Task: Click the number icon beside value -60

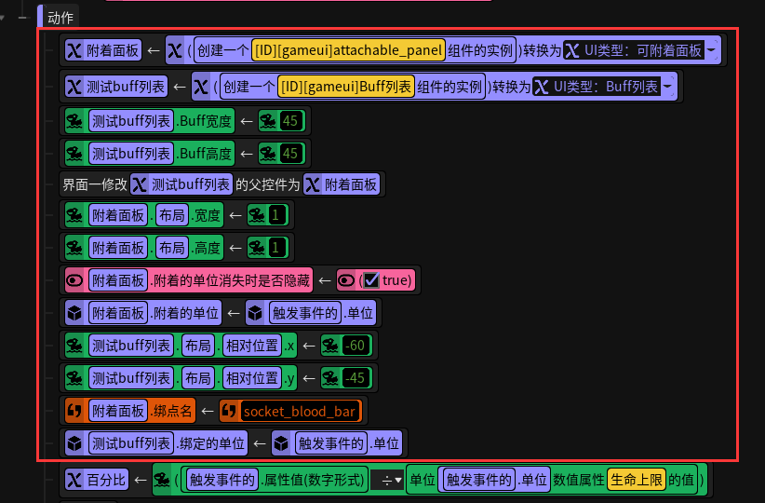Action: 330,346
